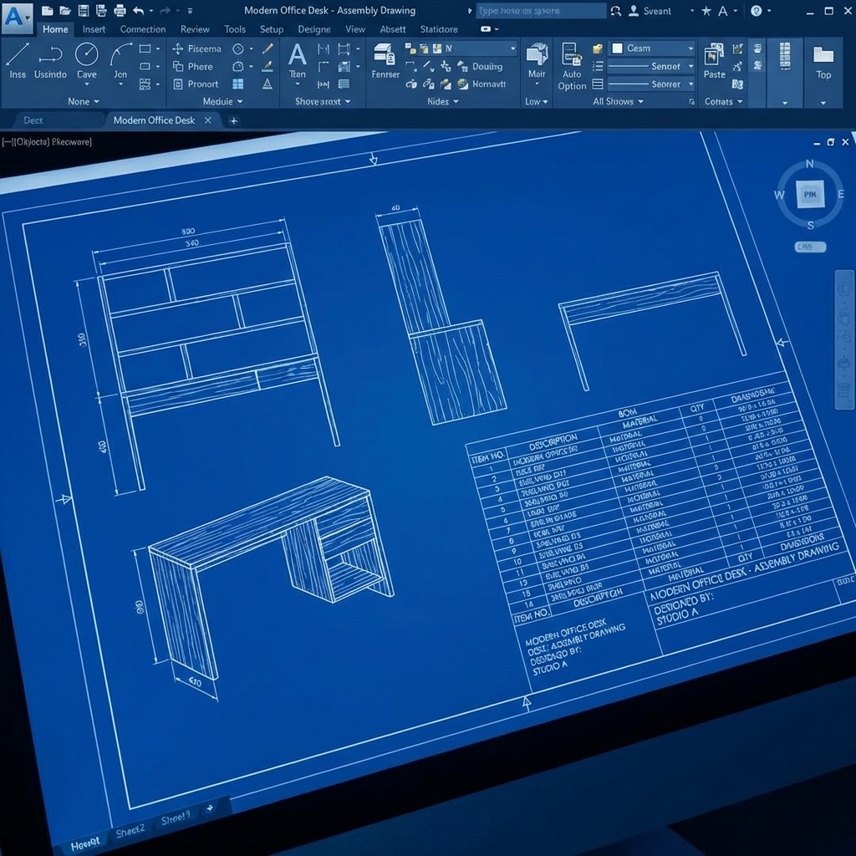This screenshot has width=856, height=856.
Task: Click the Save icon in title bar
Action: point(83,11)
